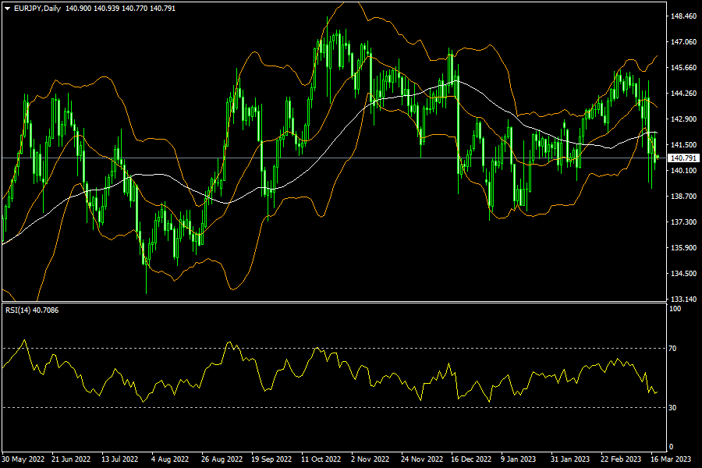Click the current price tag 140.791 on the axis

tap(683, 158)
